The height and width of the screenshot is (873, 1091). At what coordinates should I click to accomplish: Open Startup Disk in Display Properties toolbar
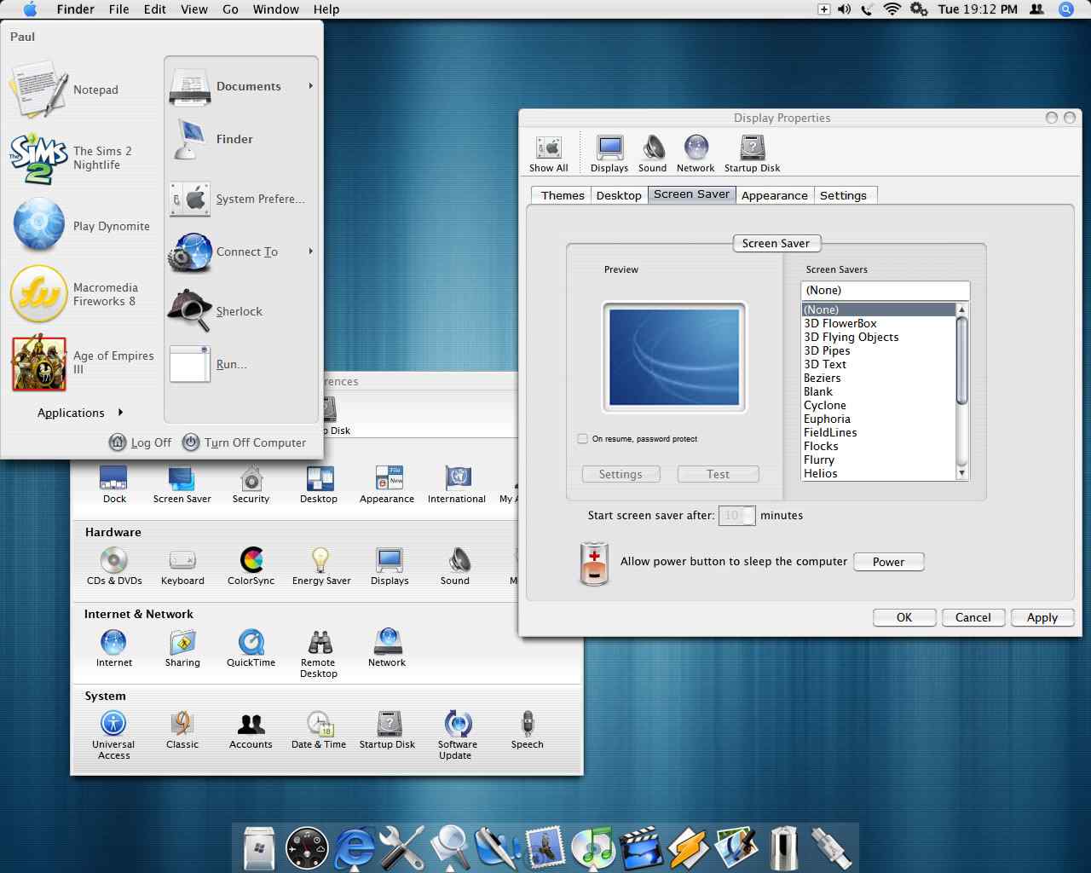(x=752, y=154)
